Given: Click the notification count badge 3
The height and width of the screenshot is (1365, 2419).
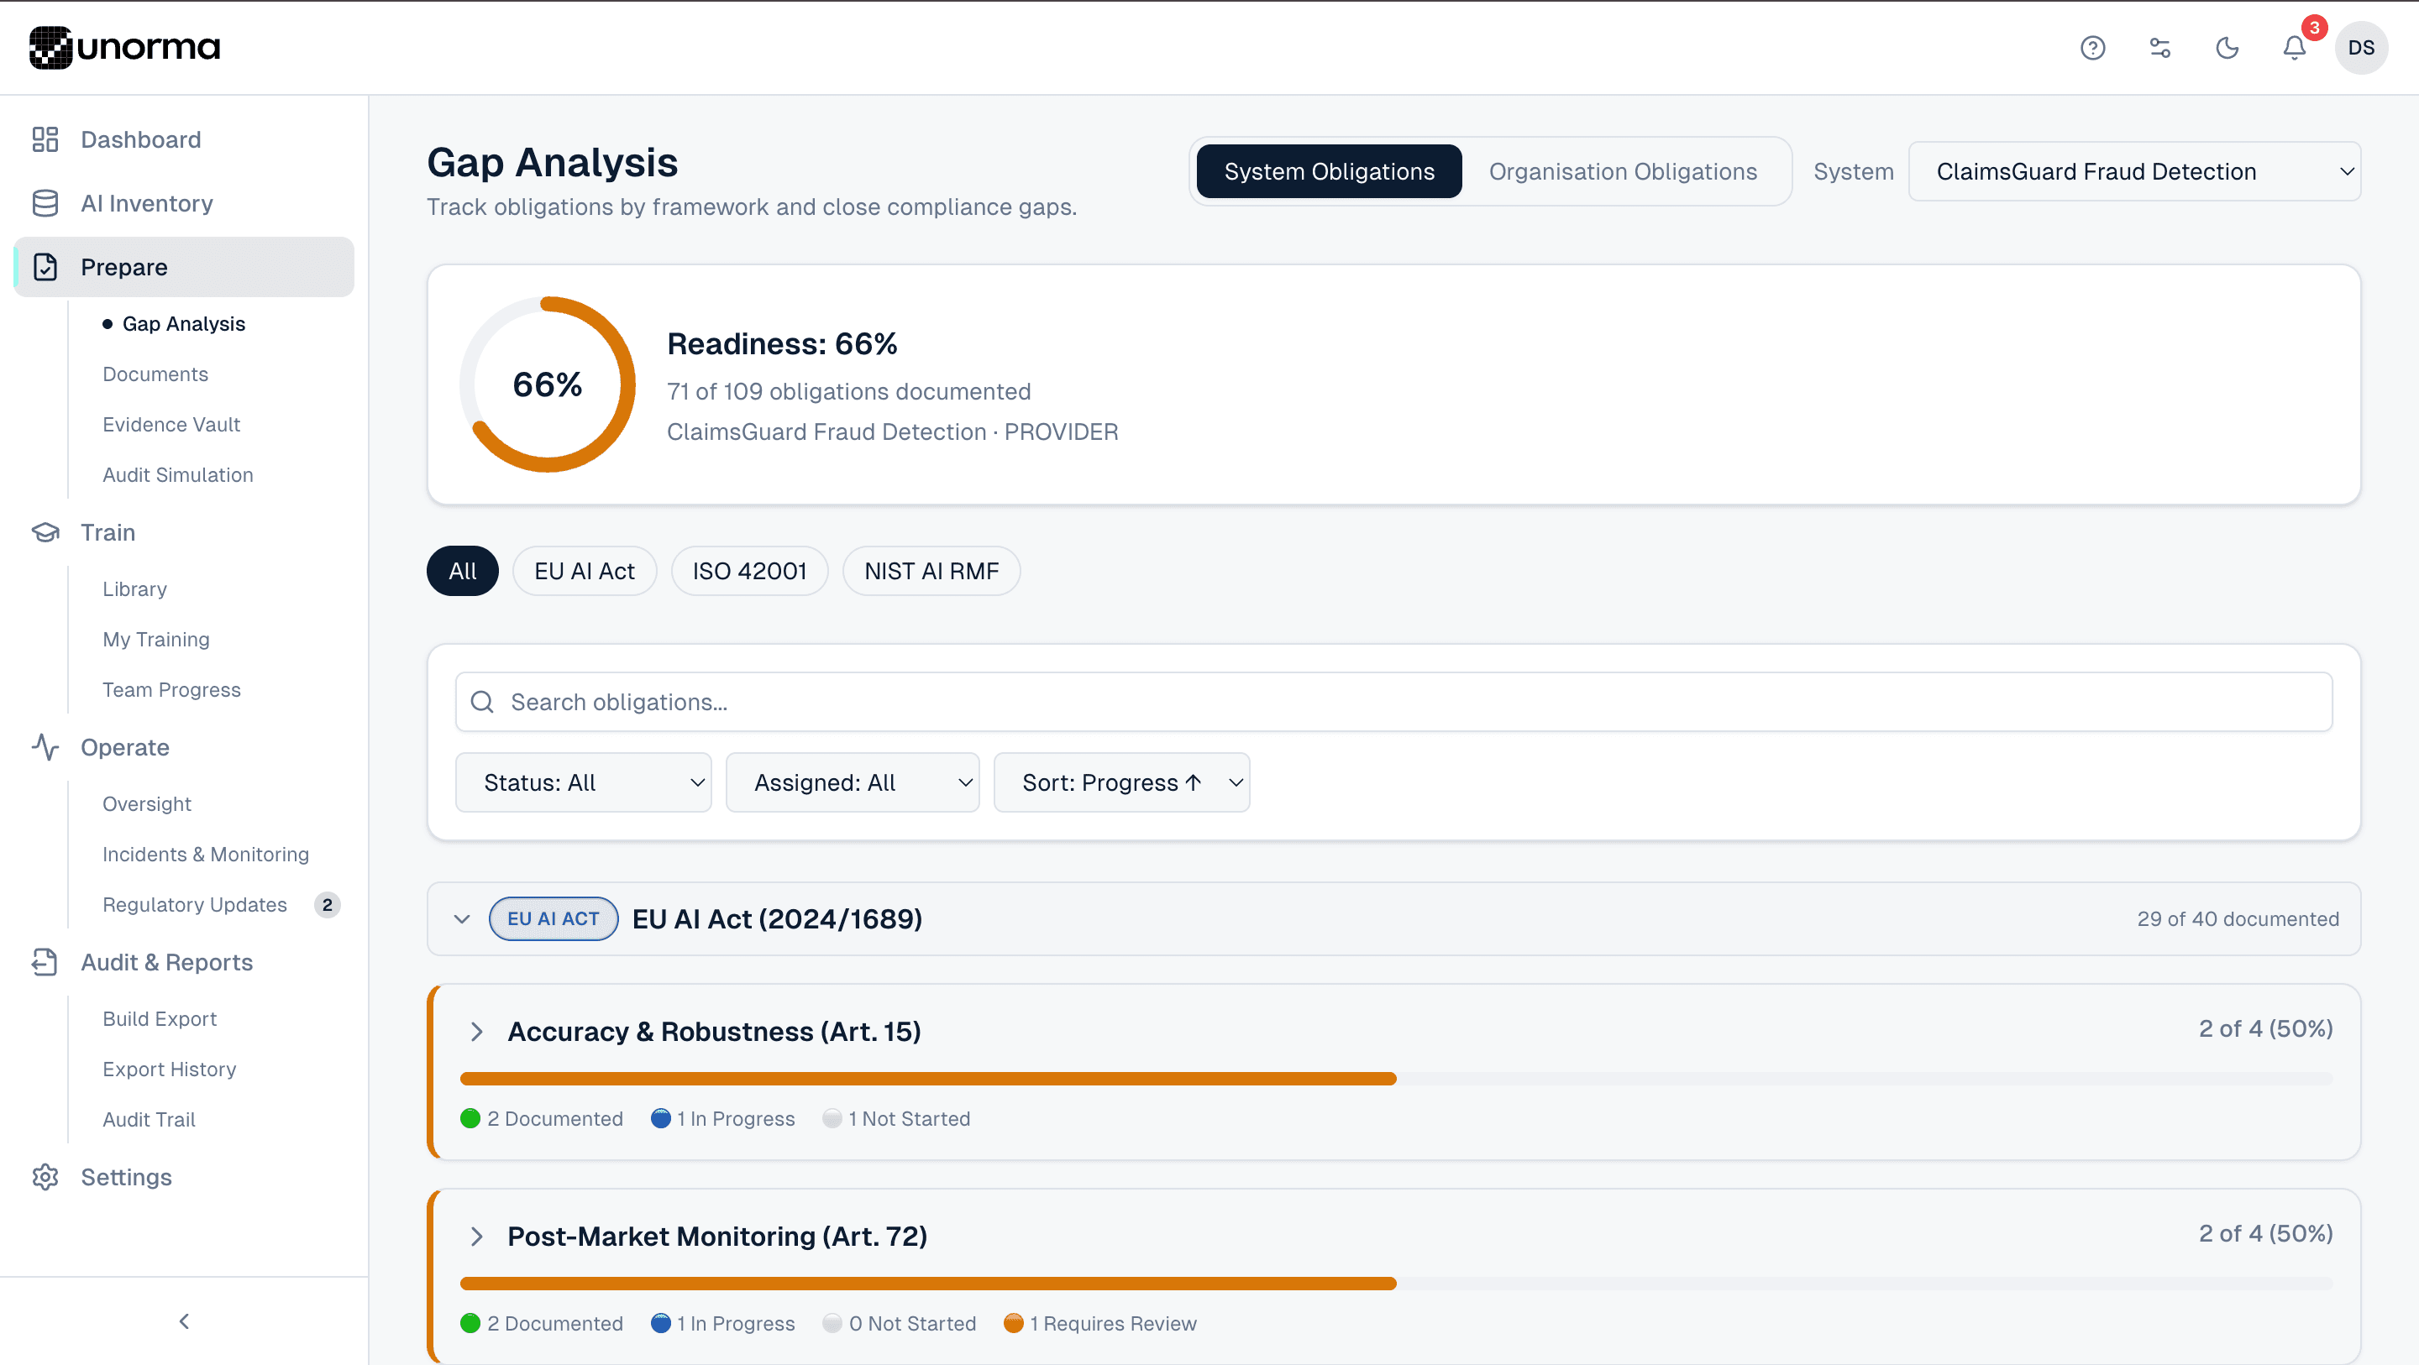Looking at the screenshot, I should point(2315,29).
